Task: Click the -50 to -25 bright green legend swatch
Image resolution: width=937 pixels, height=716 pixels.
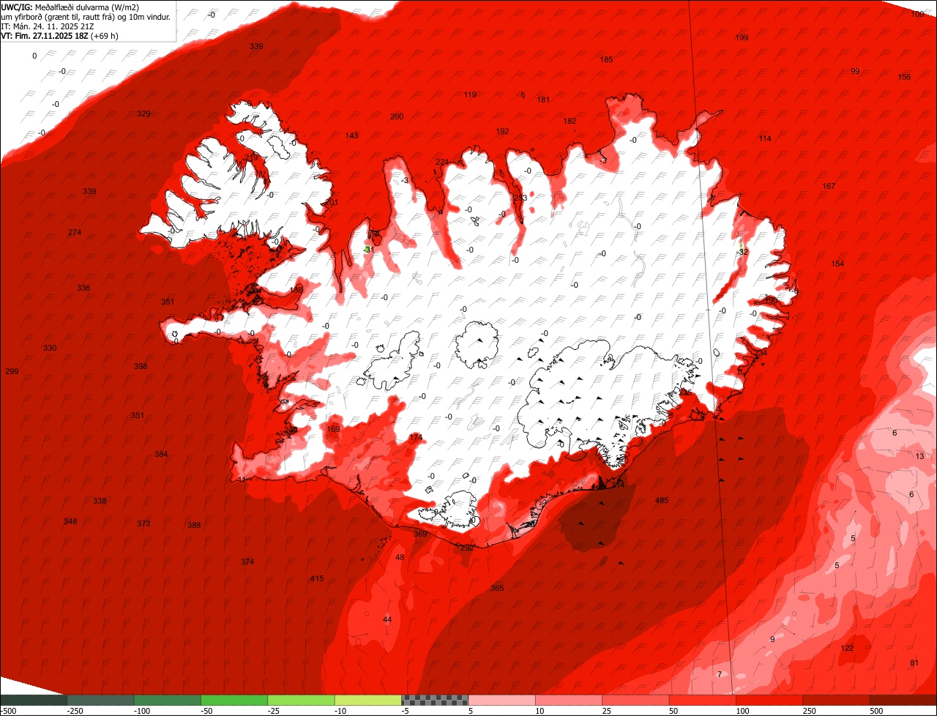Action: [234, 700]
